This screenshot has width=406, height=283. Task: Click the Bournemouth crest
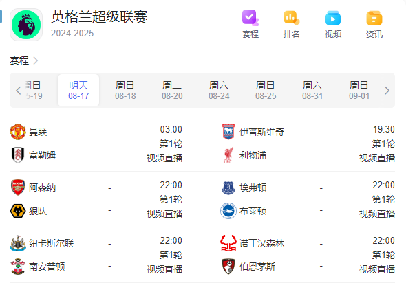[x=228, y=267]
